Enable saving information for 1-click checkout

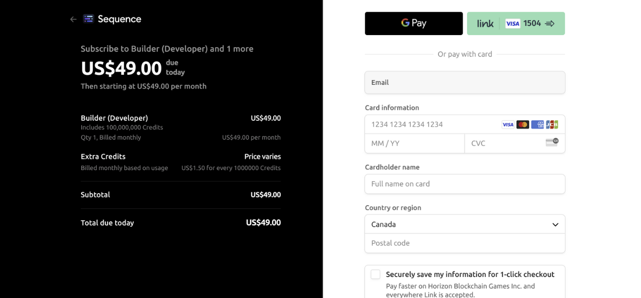(375, 274)
